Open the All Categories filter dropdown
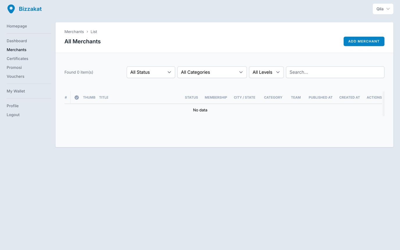This screenshot has height=250, width=400. (x=212, y=72)
